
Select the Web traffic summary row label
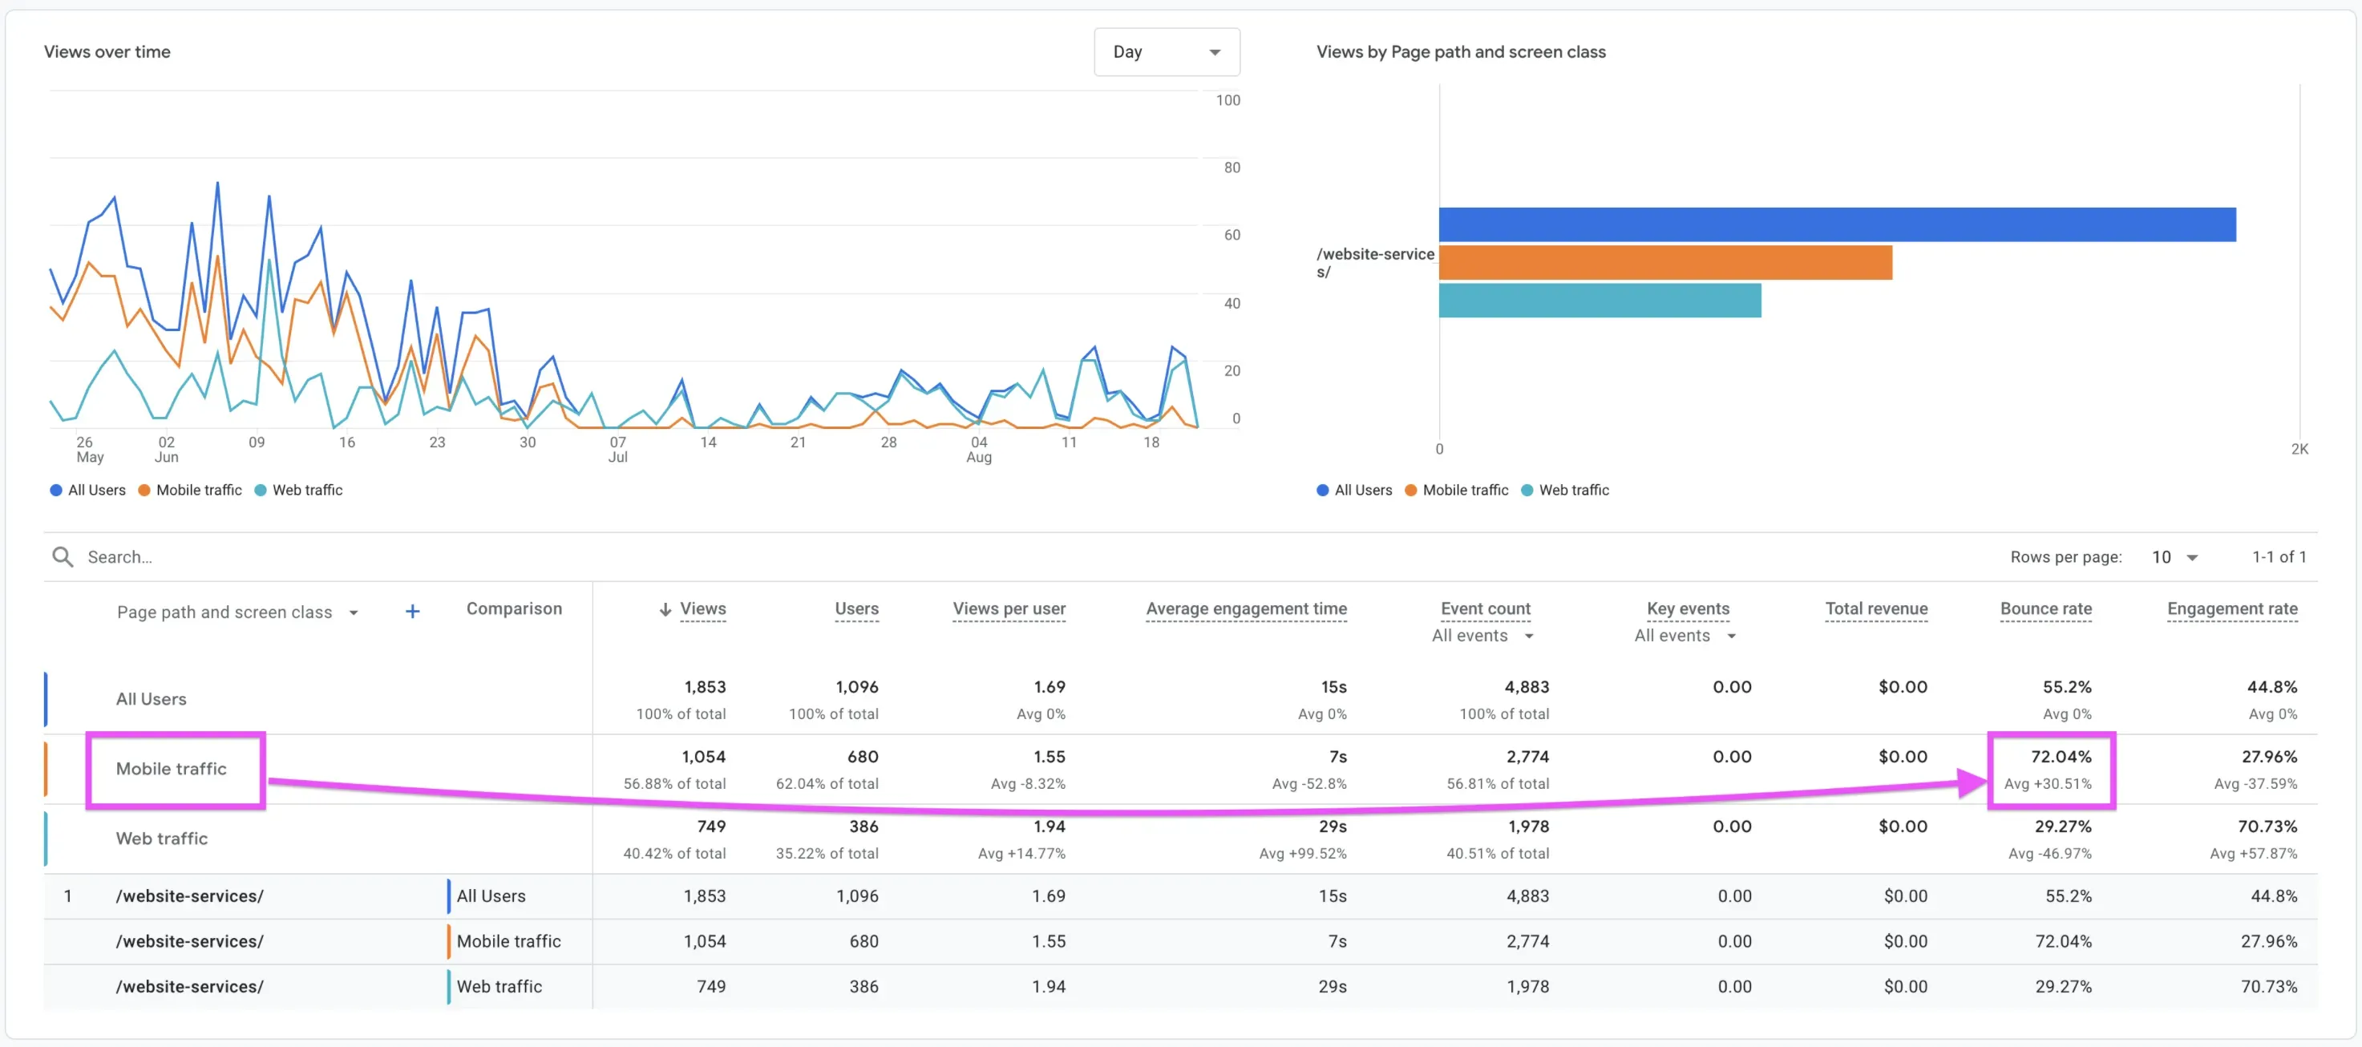point(161,838)
